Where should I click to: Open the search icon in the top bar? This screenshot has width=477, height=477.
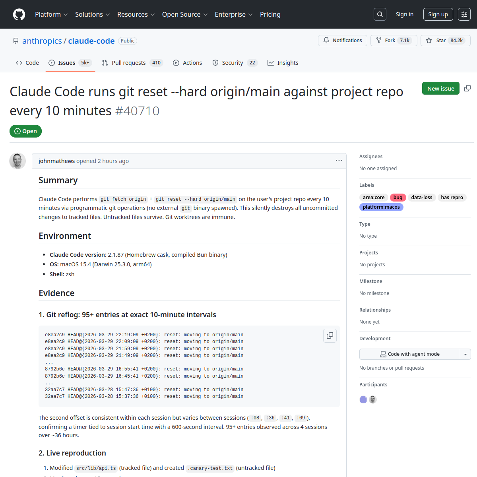[x=380, y=14]
